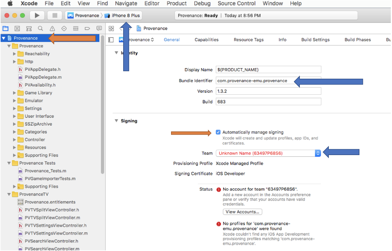Click the Stop button in toolbar
This screenshot has width=392, height=251.
(55, 16)
